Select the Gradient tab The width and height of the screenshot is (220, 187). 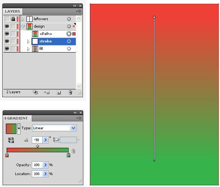click(17, 118)
